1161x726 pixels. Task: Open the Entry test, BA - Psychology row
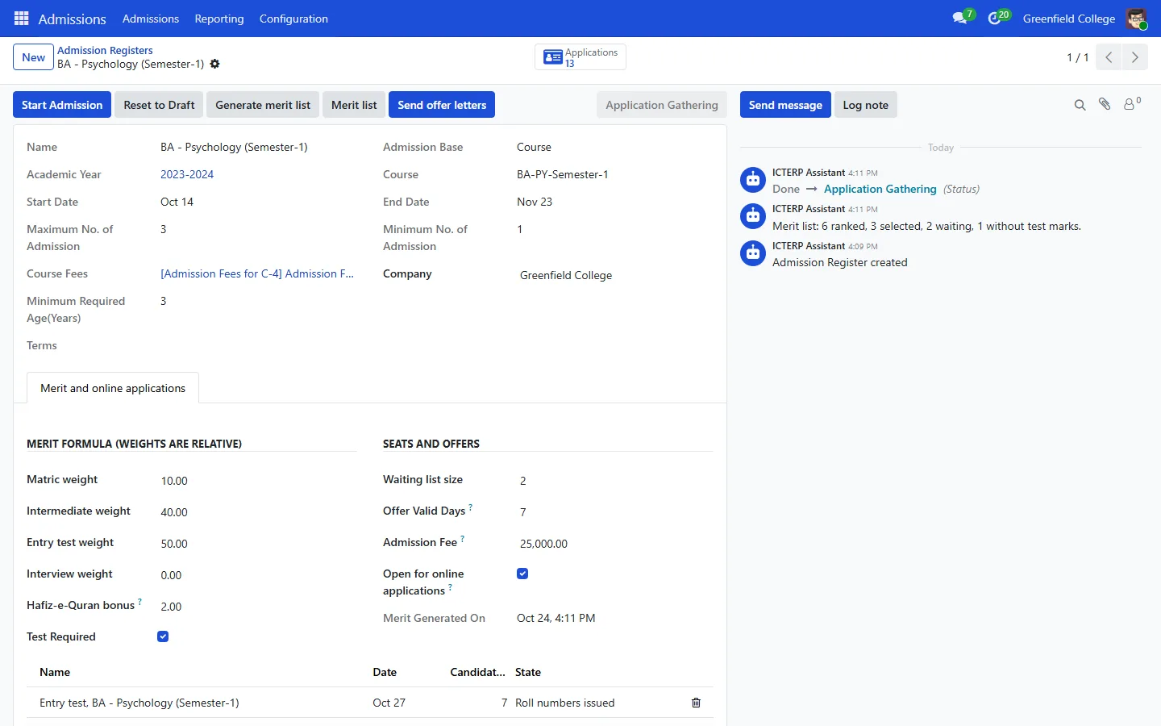point(369,703)
